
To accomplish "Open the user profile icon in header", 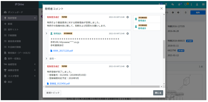I will pos(197,4).
